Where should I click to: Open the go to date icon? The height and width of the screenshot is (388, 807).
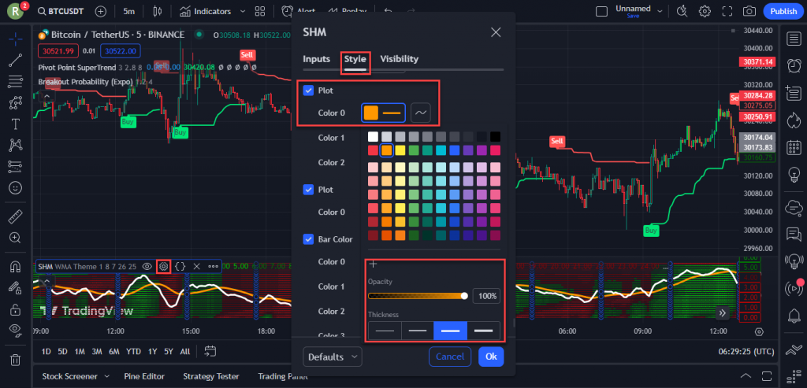pos(210,352)
